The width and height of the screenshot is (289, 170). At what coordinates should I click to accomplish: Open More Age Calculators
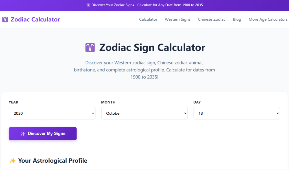[x=268, y=19]
